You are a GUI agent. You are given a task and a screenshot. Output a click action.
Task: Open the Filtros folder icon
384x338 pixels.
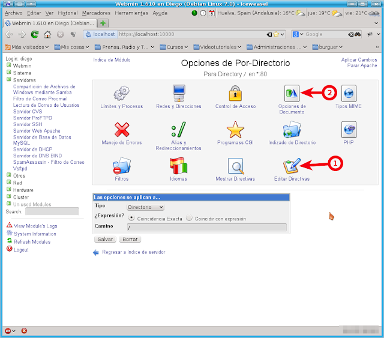click(122, 166)
